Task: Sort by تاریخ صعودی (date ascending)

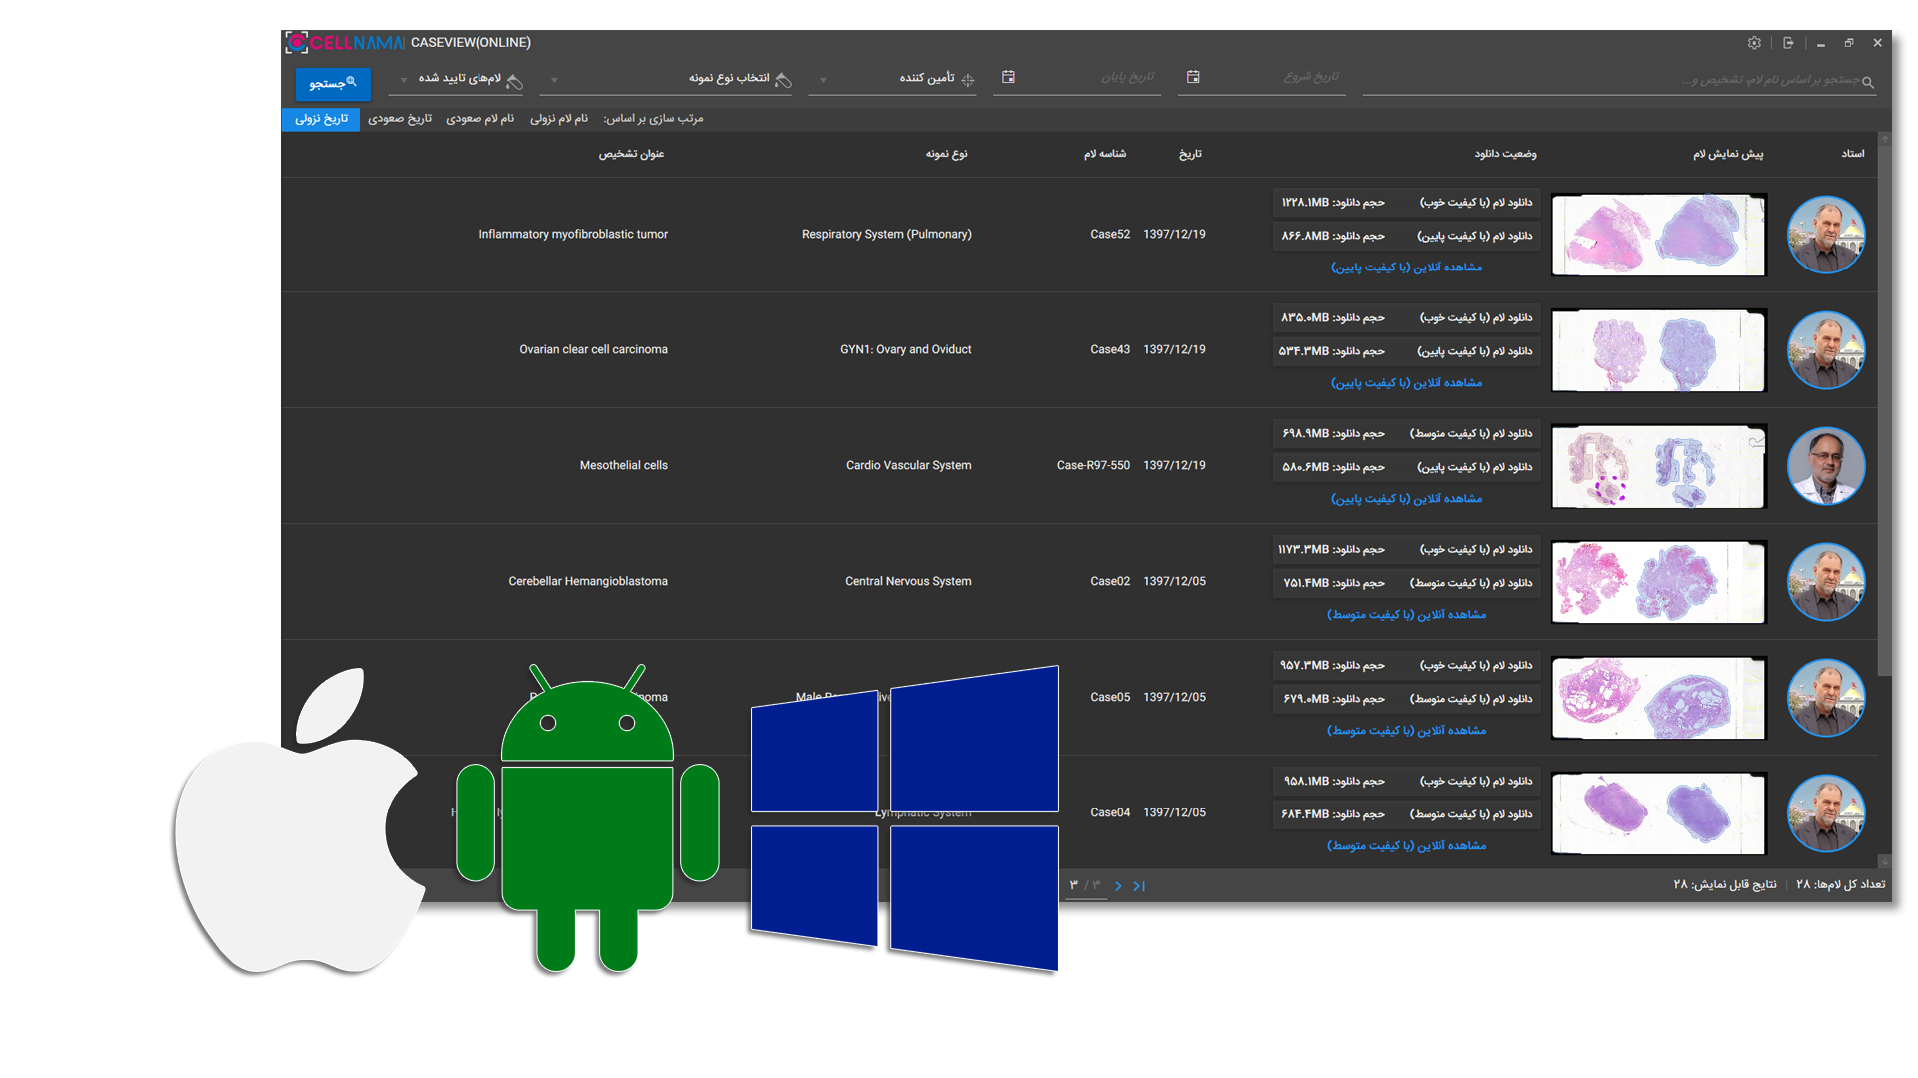Action: tap(400, 119)
